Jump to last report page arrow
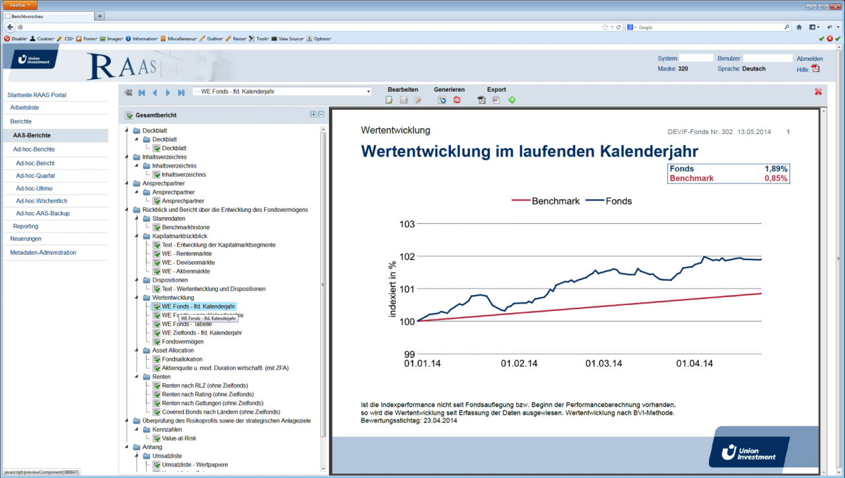845x478 pixels. pos(181,92)
